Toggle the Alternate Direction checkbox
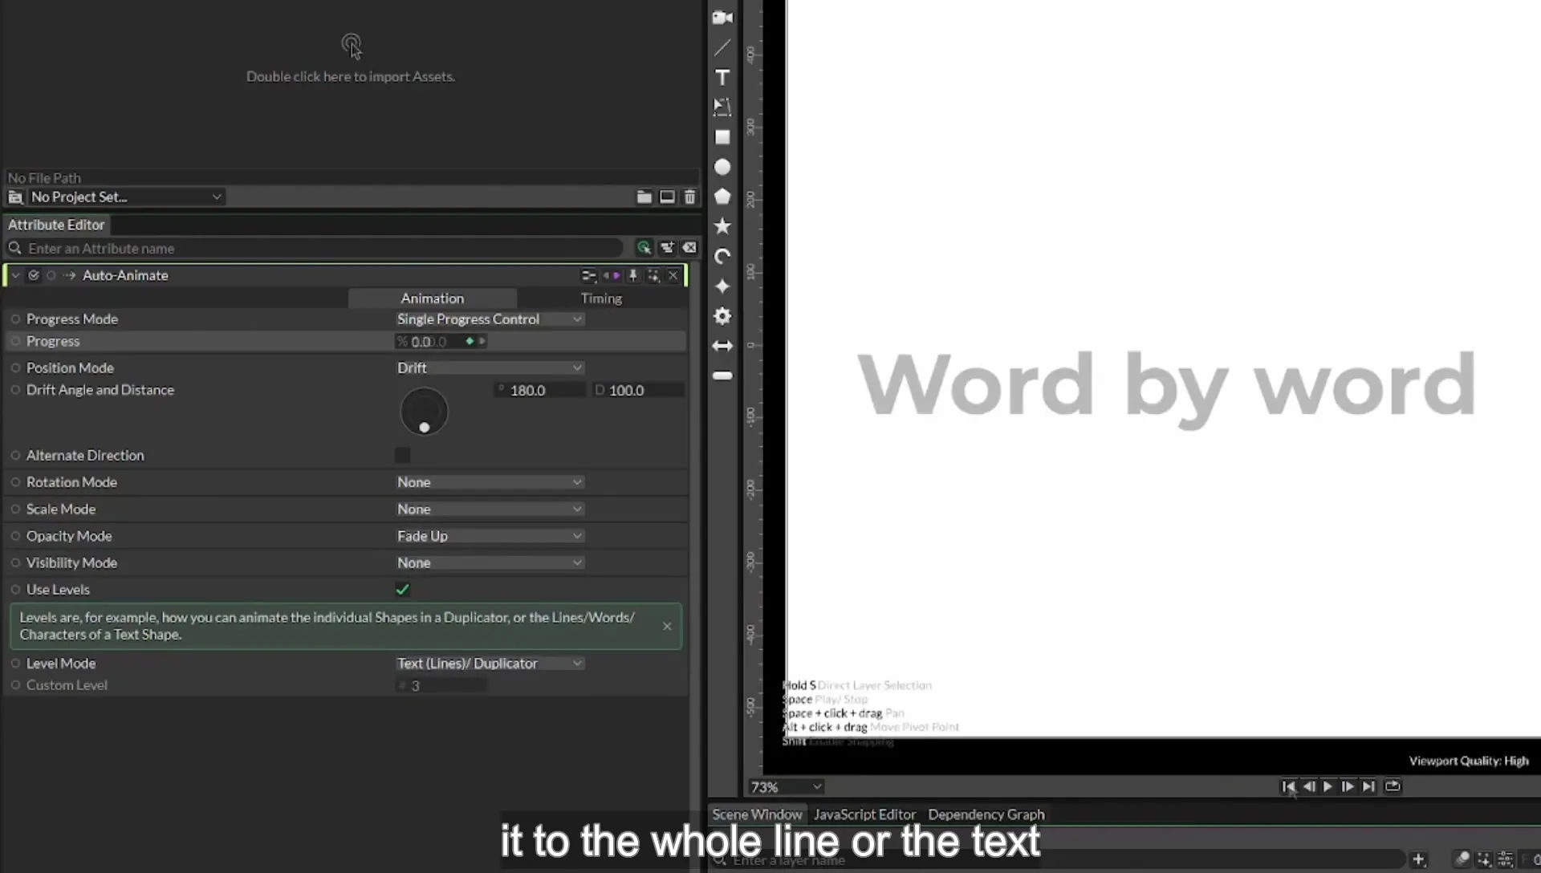This screenshot has width=1541, height=873. [x=402, y=455]
